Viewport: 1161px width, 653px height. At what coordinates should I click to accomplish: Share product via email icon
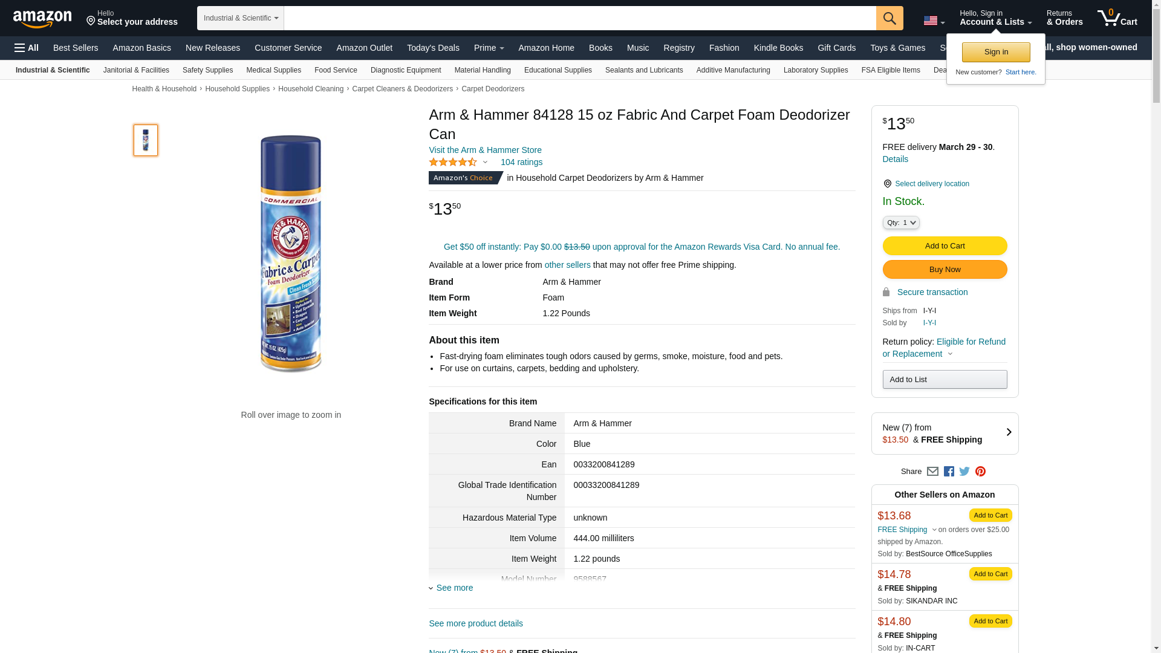pos(932,472)
